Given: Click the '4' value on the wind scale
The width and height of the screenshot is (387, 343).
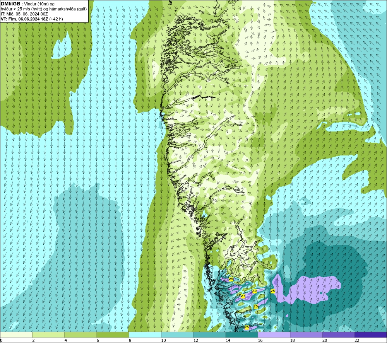Looking at the screenshot, I should (x=66, y=340).
